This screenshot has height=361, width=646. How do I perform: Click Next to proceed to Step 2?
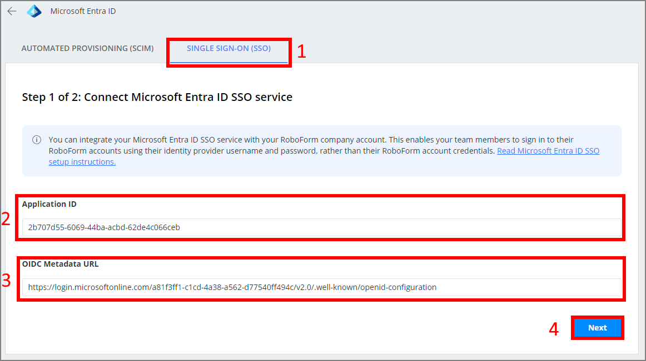pyautogui.click(x=598, y=327)
